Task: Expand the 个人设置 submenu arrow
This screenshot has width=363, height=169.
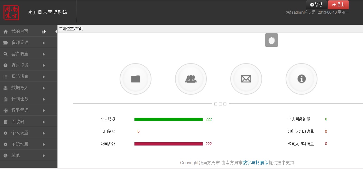Action: click(44, 133)
